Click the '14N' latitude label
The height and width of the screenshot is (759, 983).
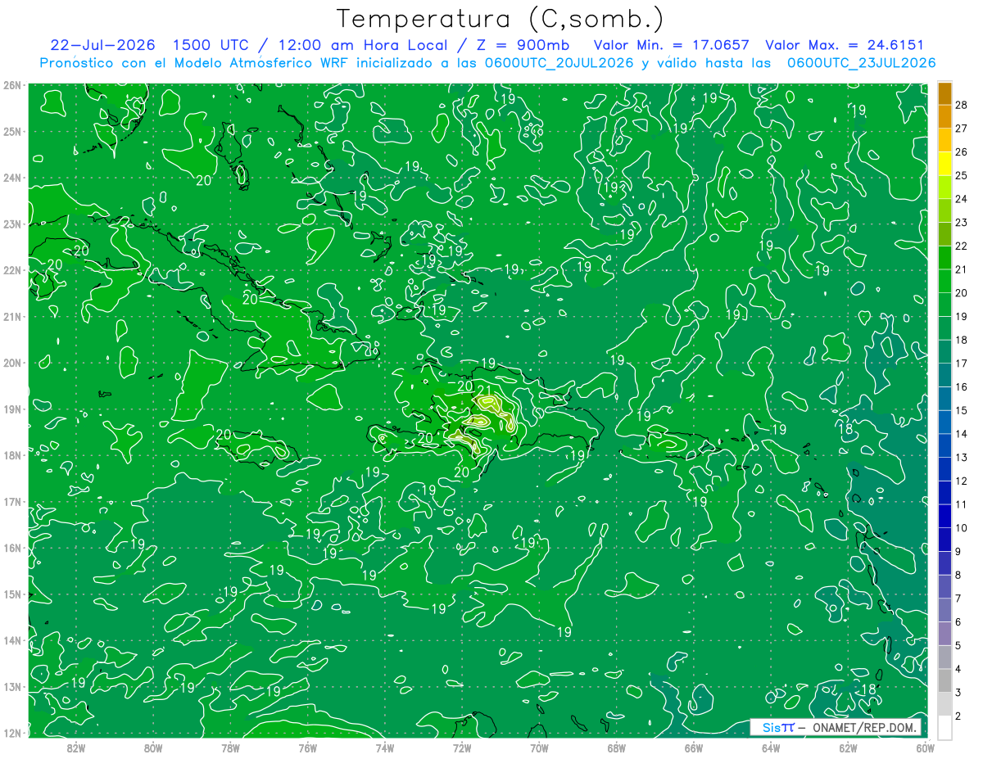pyautogui.click(x=11, y=640)
